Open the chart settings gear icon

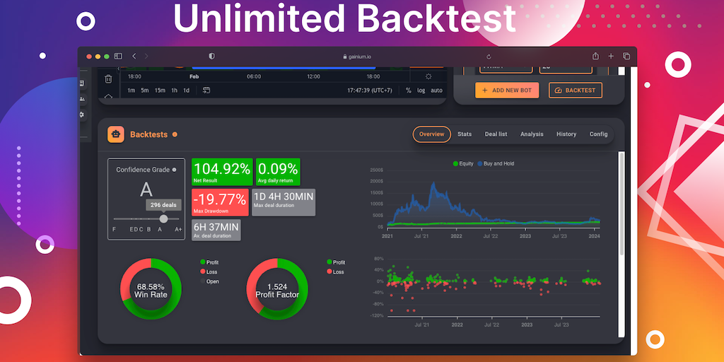coord(428,76)
